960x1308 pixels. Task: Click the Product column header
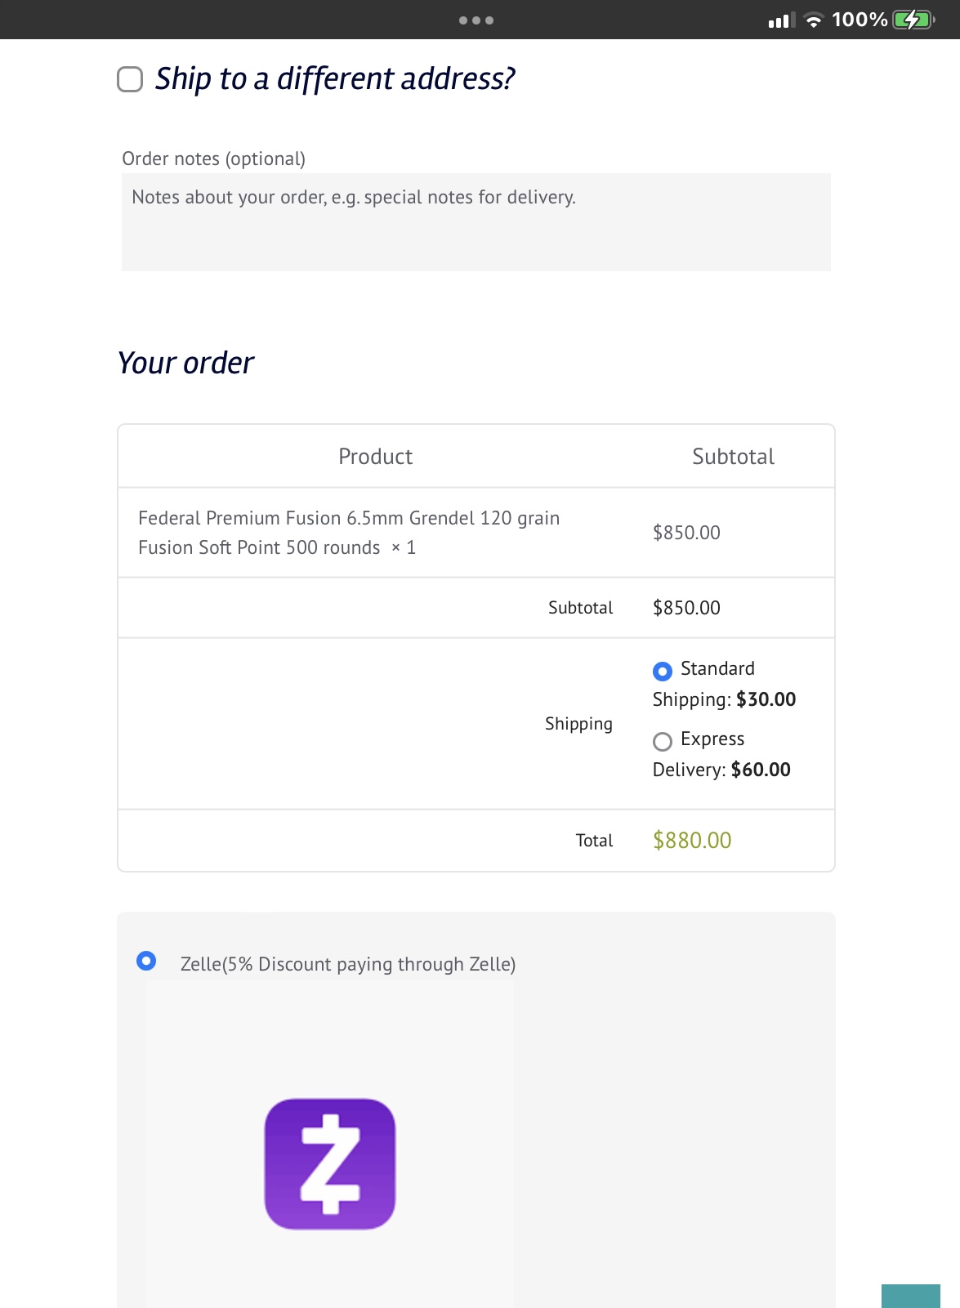click(376, 457)
